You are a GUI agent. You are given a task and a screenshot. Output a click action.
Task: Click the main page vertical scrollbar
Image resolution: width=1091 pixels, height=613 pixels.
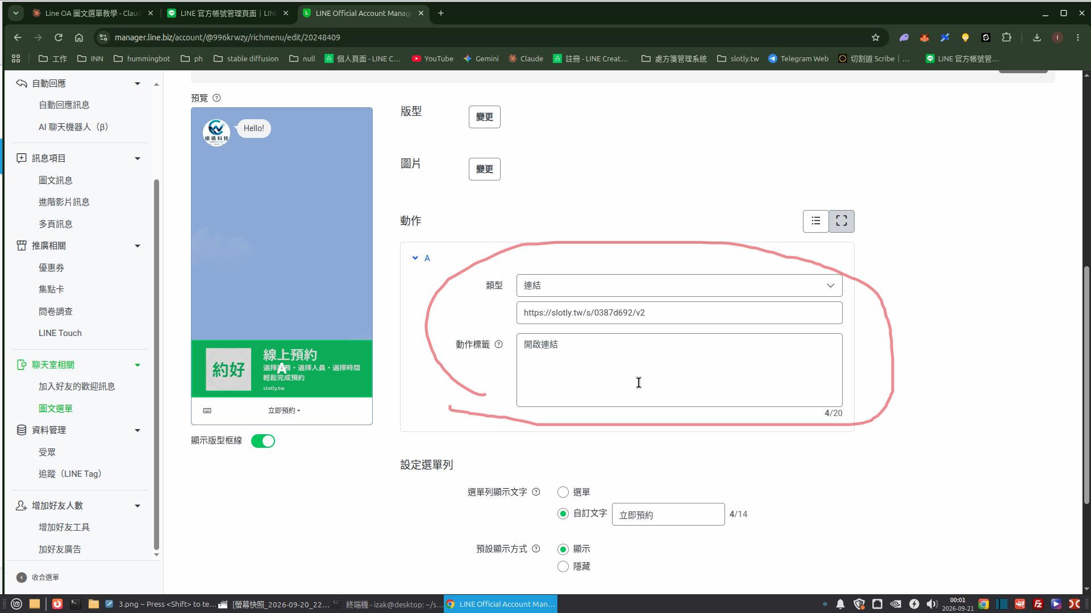pyautogui.click(x=1086, y=386)
